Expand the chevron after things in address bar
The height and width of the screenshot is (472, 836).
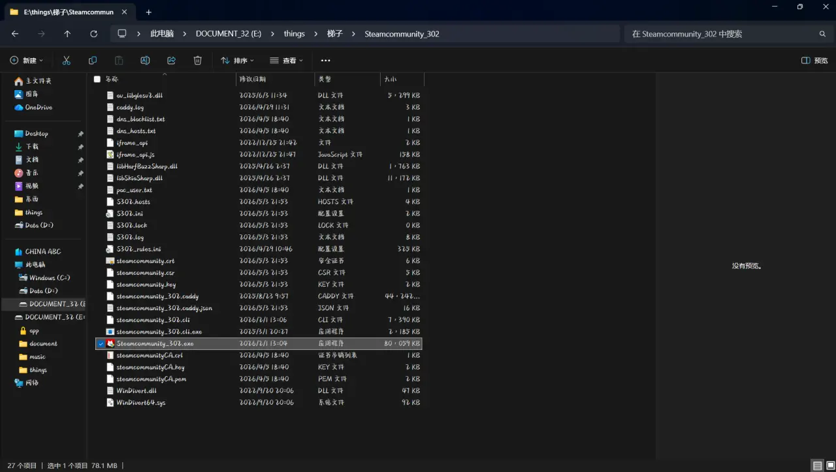click(316, 34)
